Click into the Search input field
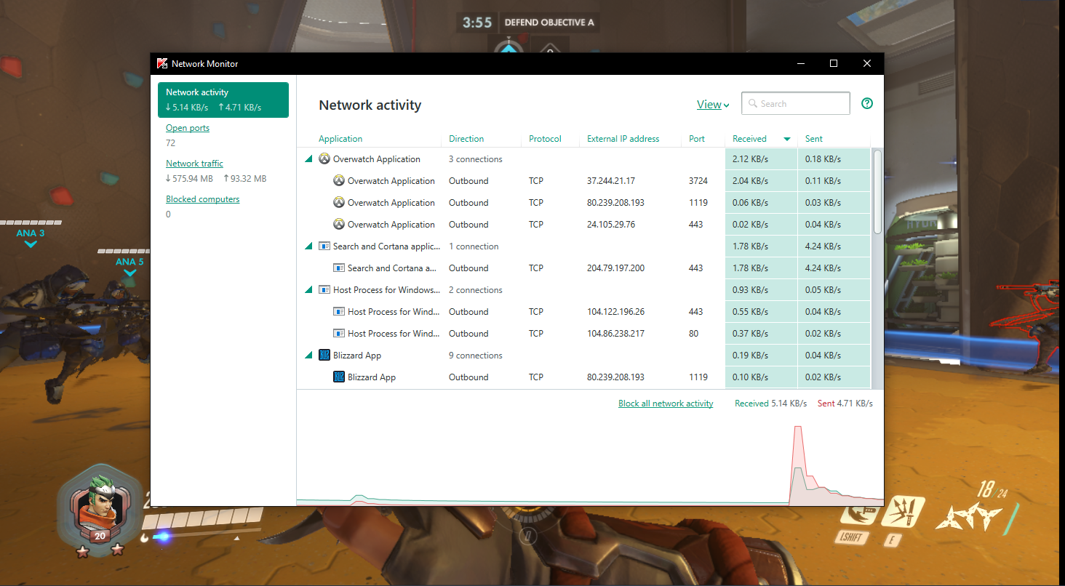1065x586 pixels. coord(802,104)
